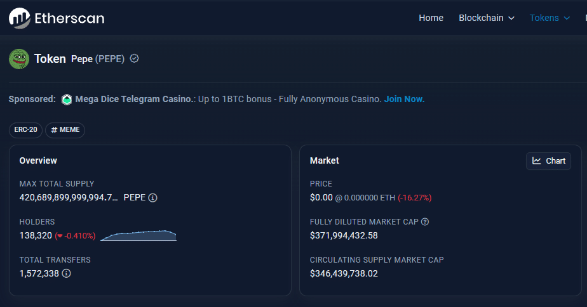This screenshot has height=307, width=587.
Task: Click info icon beside max total supply
Action: click(152, 197)
